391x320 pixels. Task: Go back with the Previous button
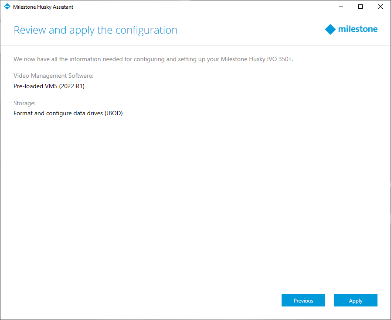click(303, 300)
